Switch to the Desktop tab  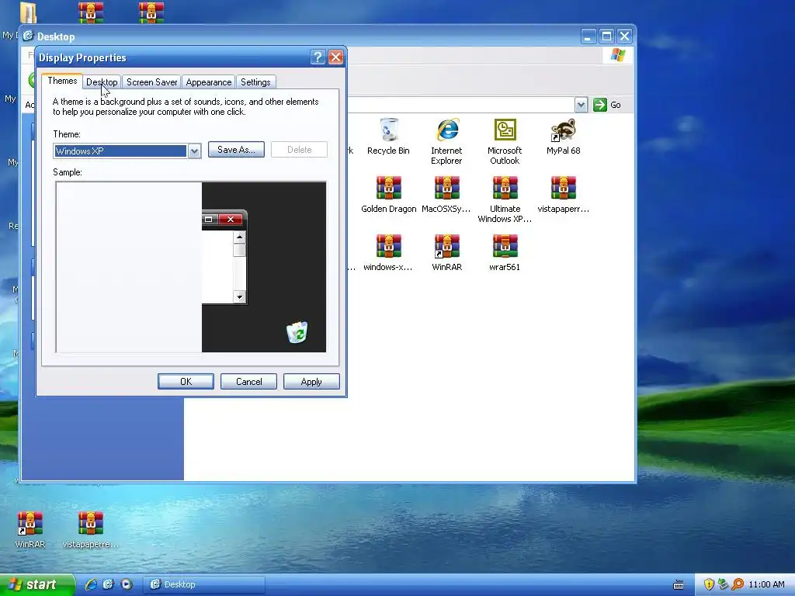pos(102,82)
